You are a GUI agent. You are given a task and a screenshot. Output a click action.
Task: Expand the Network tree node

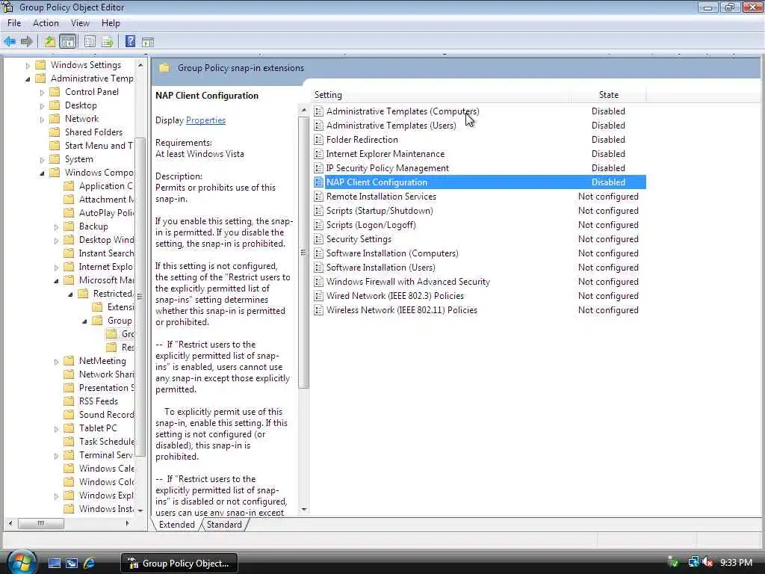point(42,119)
